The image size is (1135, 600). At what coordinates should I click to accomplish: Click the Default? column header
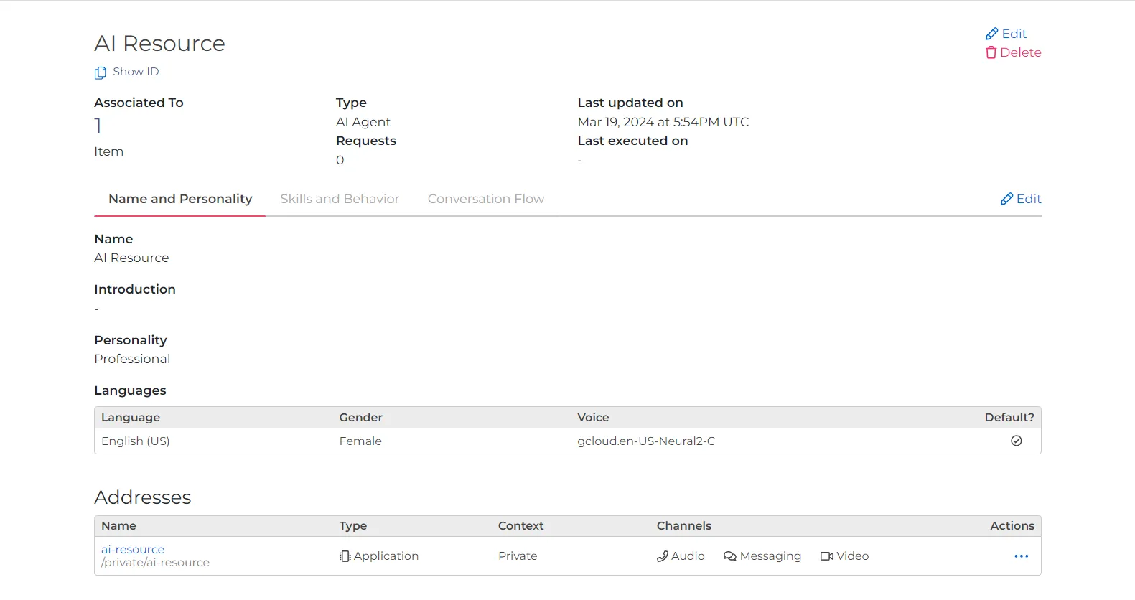click(x=1009, y=418)
